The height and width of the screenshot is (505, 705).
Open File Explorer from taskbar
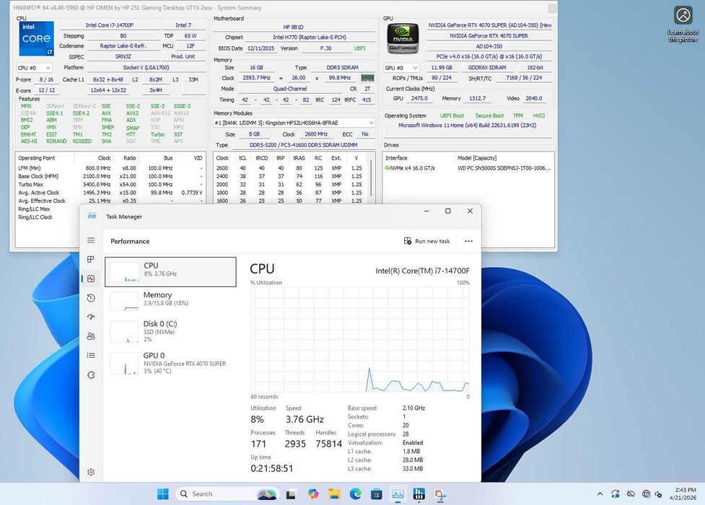(334, 494)
